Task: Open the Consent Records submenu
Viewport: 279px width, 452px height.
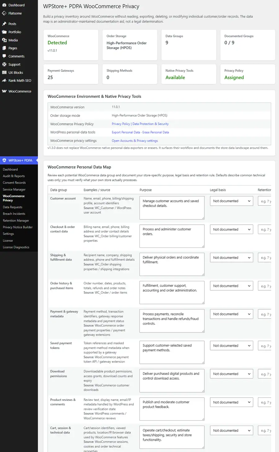Action: 14,183
